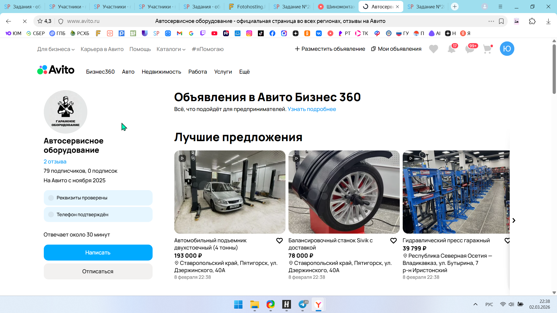The width and height of the screenshot is (557, 313).
Task: Show next offers with carousel arrow
Action: (514, 221)
